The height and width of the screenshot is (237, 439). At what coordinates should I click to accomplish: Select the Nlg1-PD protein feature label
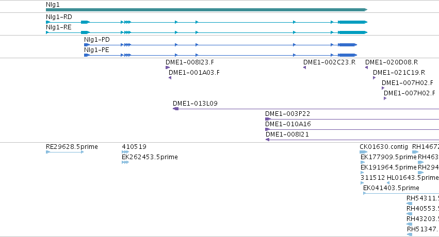coord(97,40)
